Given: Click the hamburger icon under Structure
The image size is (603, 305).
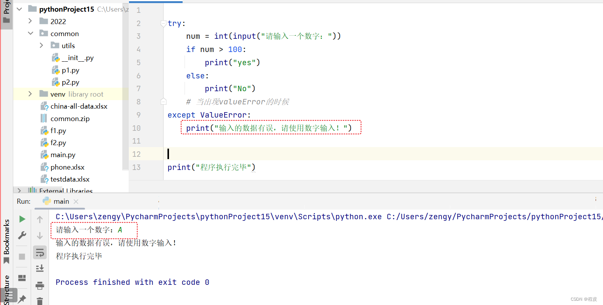Looking at the screenshot, I should click(9, 295).
